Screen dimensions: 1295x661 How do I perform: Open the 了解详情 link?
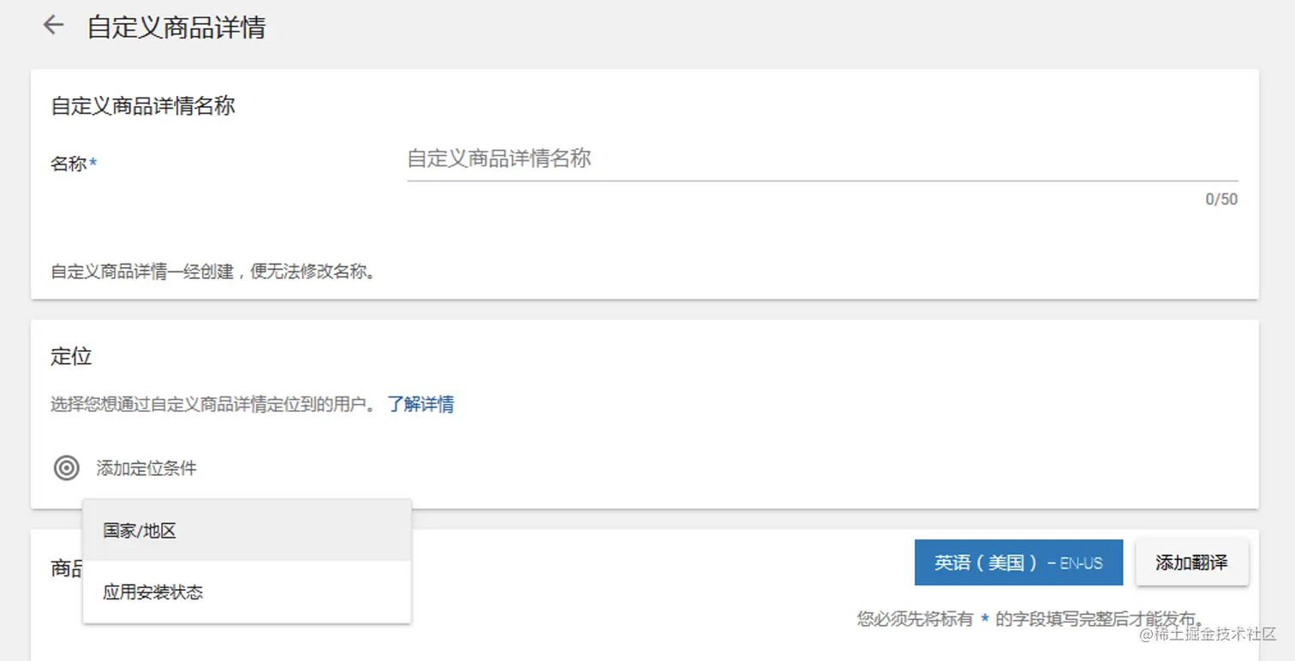(x=421, y=405)
